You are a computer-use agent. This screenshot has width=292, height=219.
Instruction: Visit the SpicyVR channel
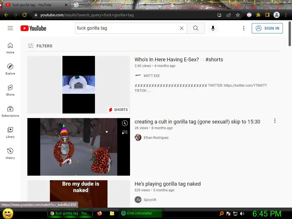(x=150, y=200)
